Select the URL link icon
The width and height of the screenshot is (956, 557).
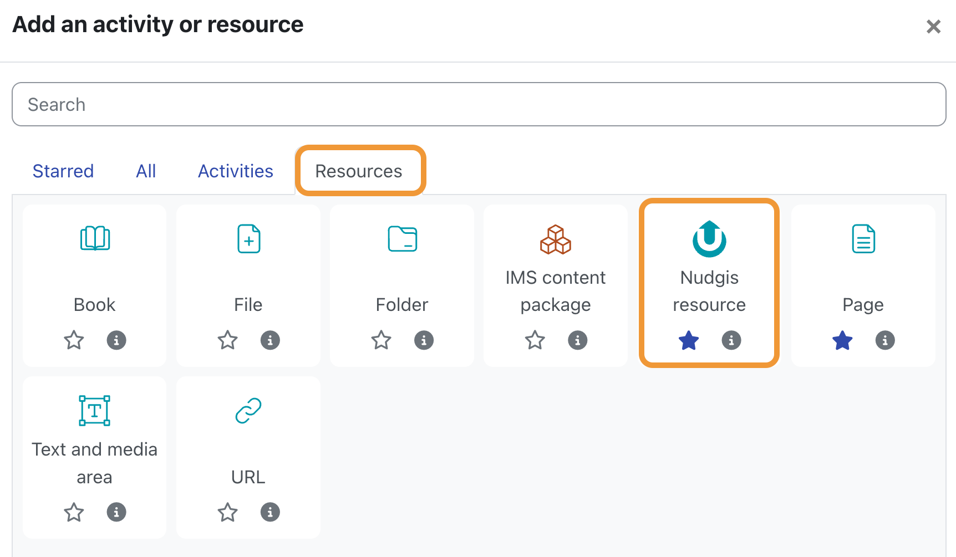[248, 411]
